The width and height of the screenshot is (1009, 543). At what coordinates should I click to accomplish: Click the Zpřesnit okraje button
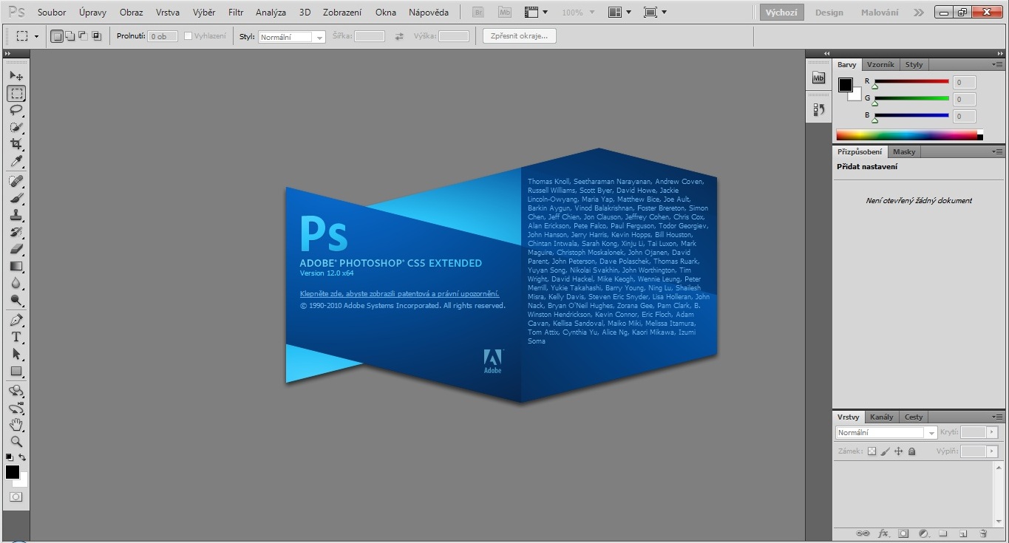click(x=519, y=36)
